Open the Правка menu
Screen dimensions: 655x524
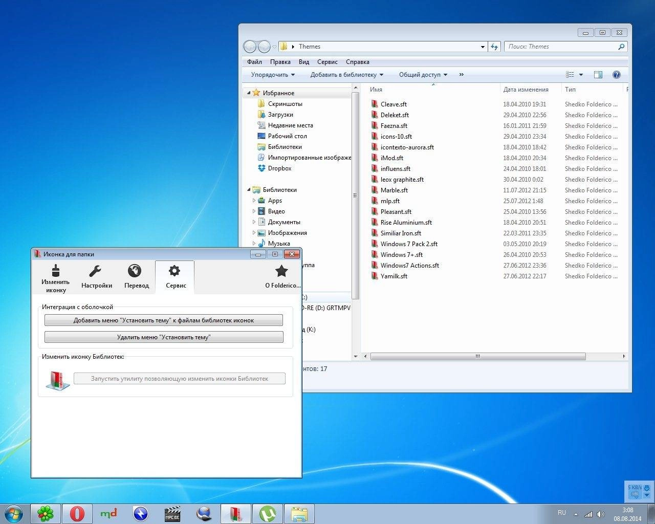(280, 62)
